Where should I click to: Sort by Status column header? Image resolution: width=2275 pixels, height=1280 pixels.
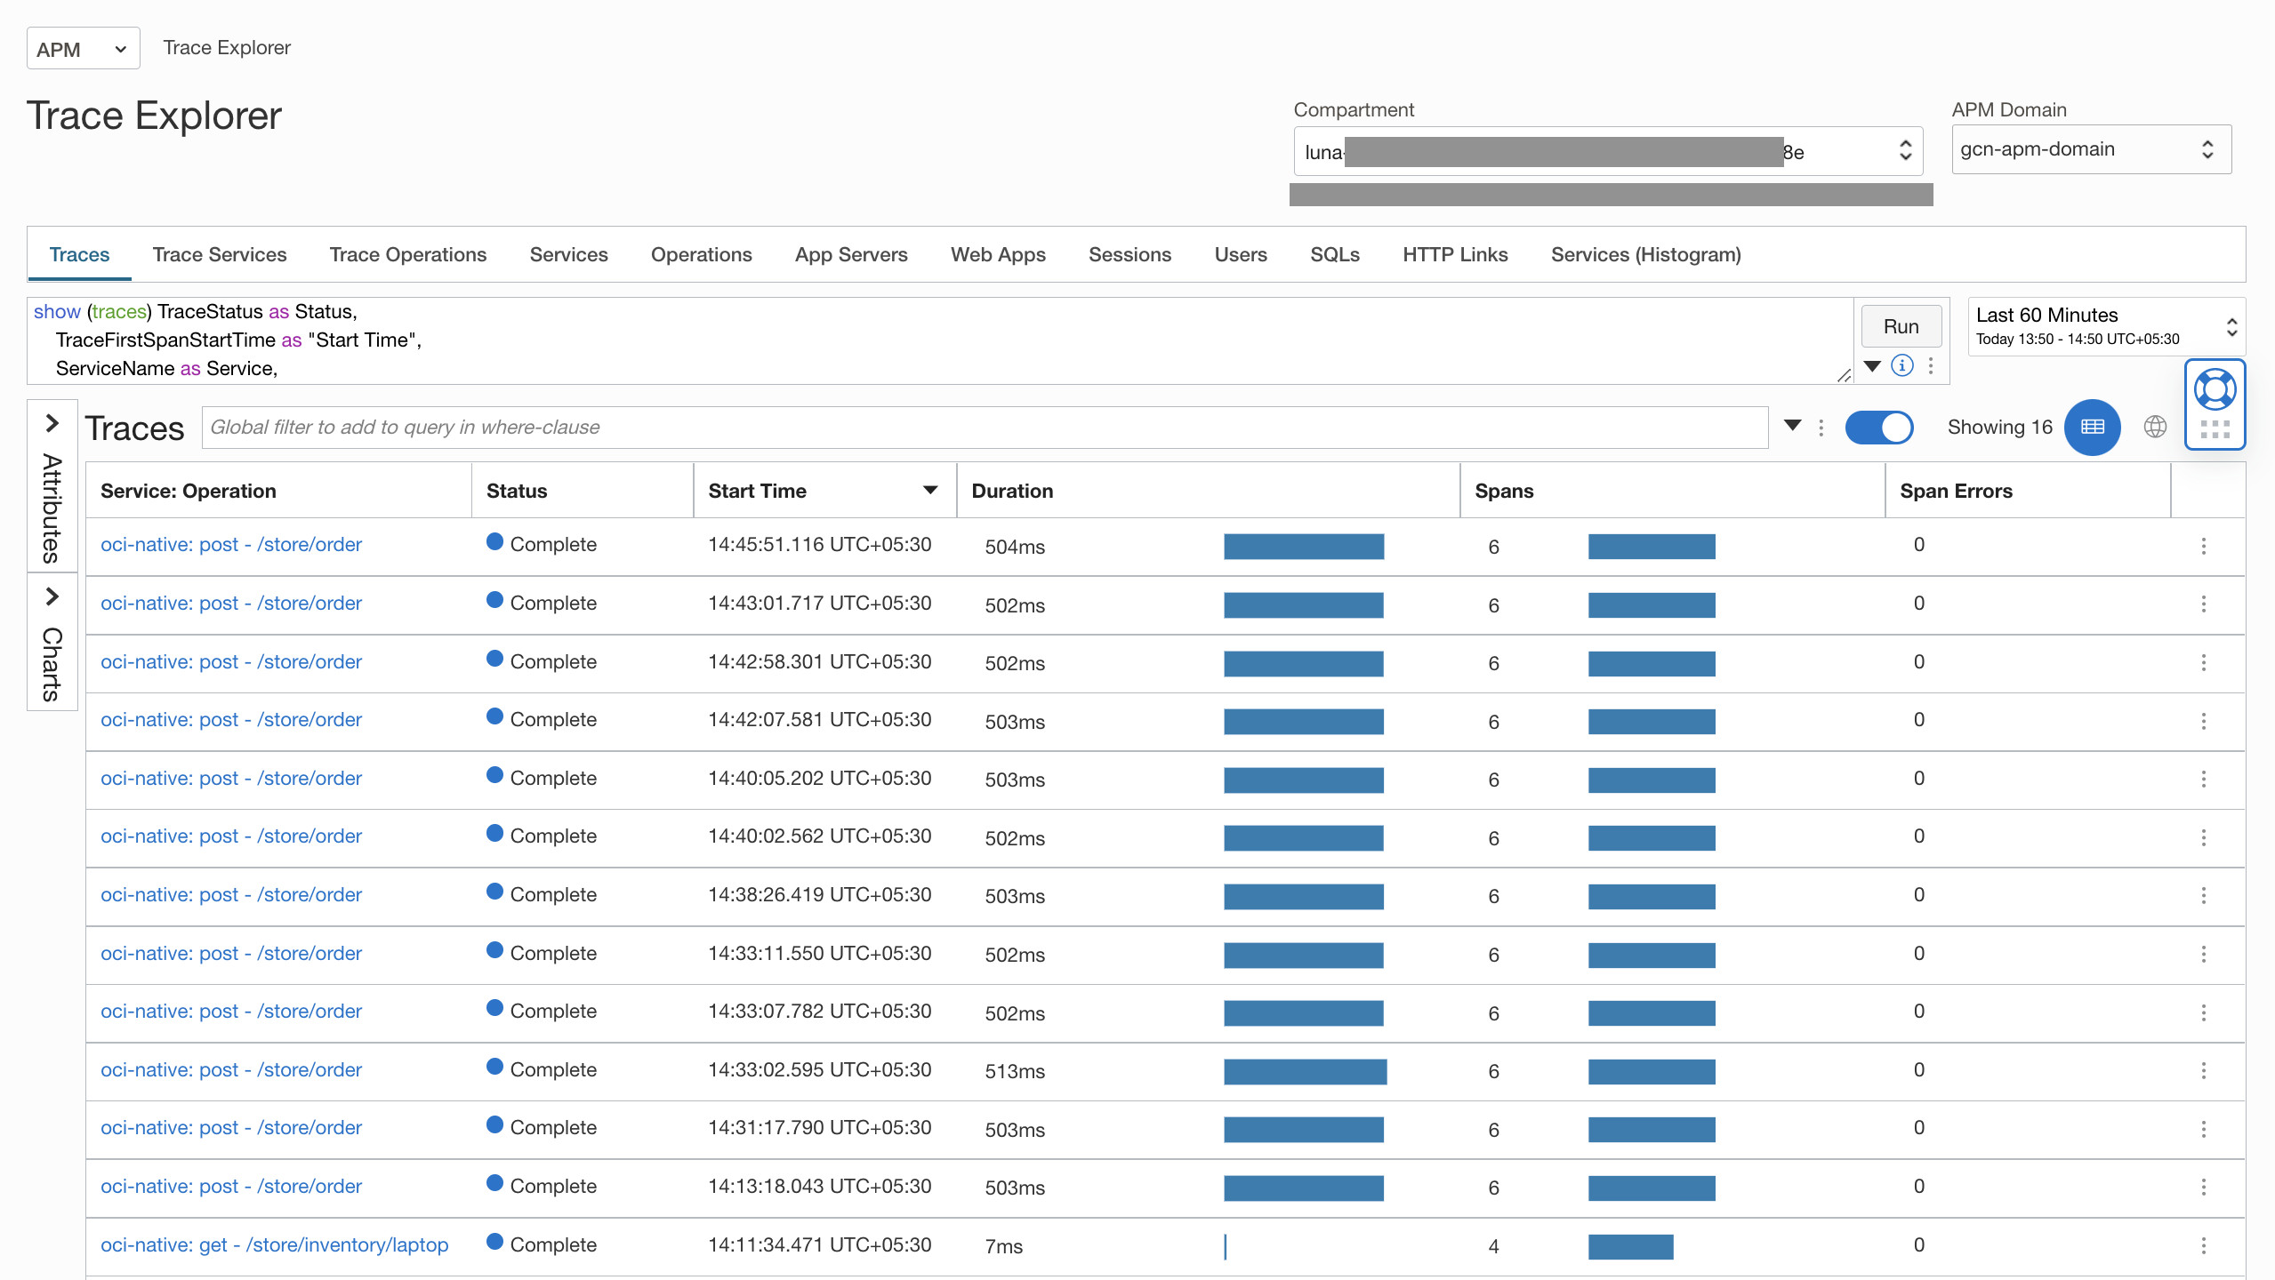517,491
